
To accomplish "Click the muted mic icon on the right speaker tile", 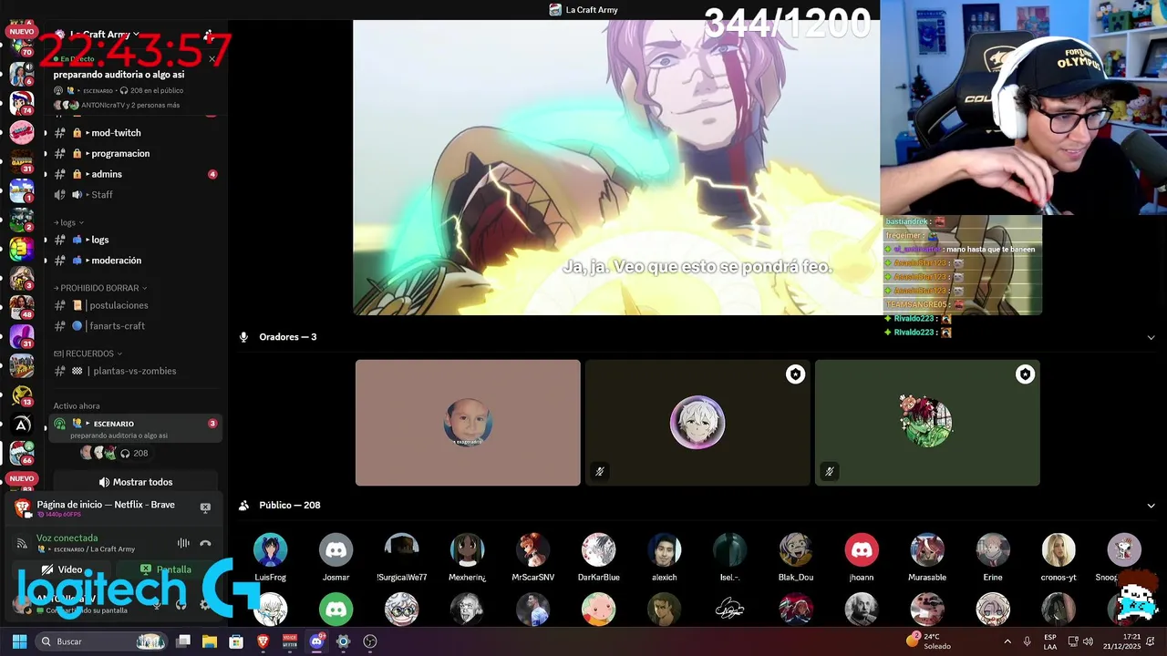I will pos(829,471).
